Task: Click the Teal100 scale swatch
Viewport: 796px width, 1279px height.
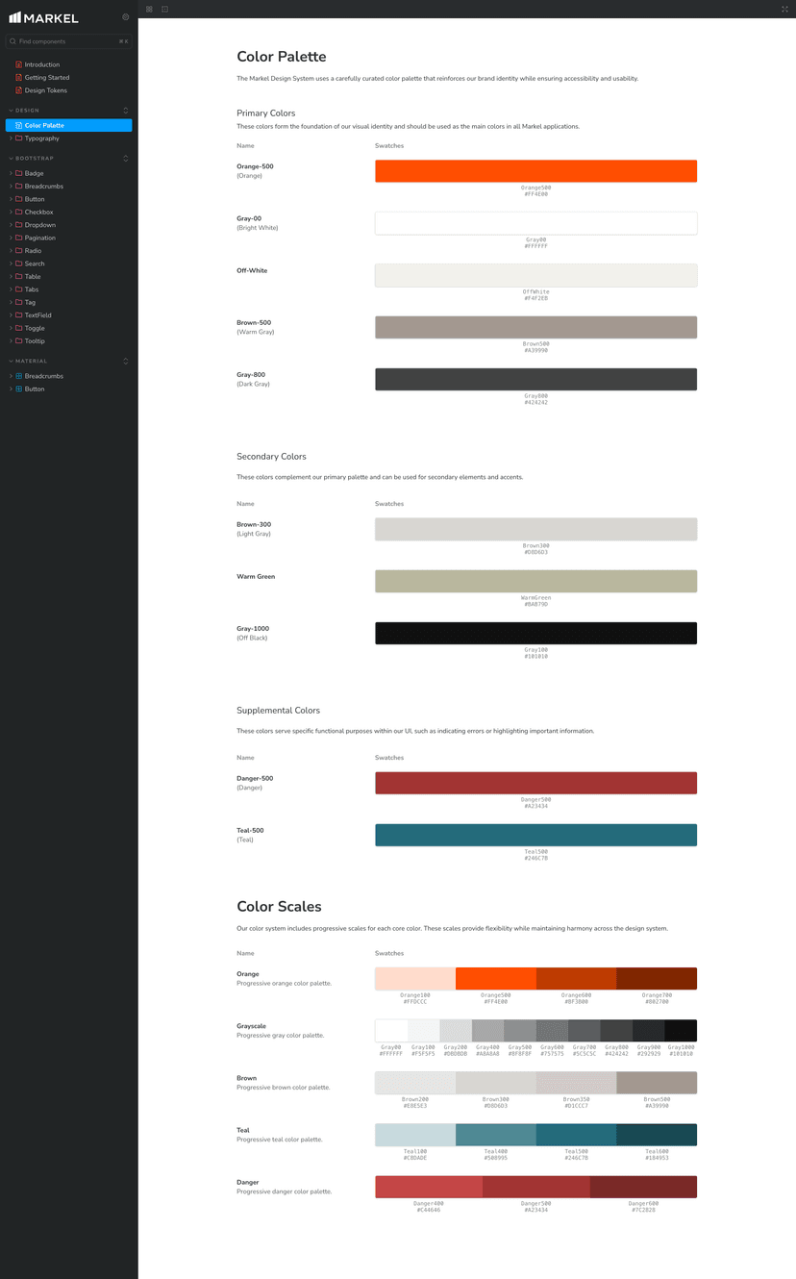Action: 415,1135
